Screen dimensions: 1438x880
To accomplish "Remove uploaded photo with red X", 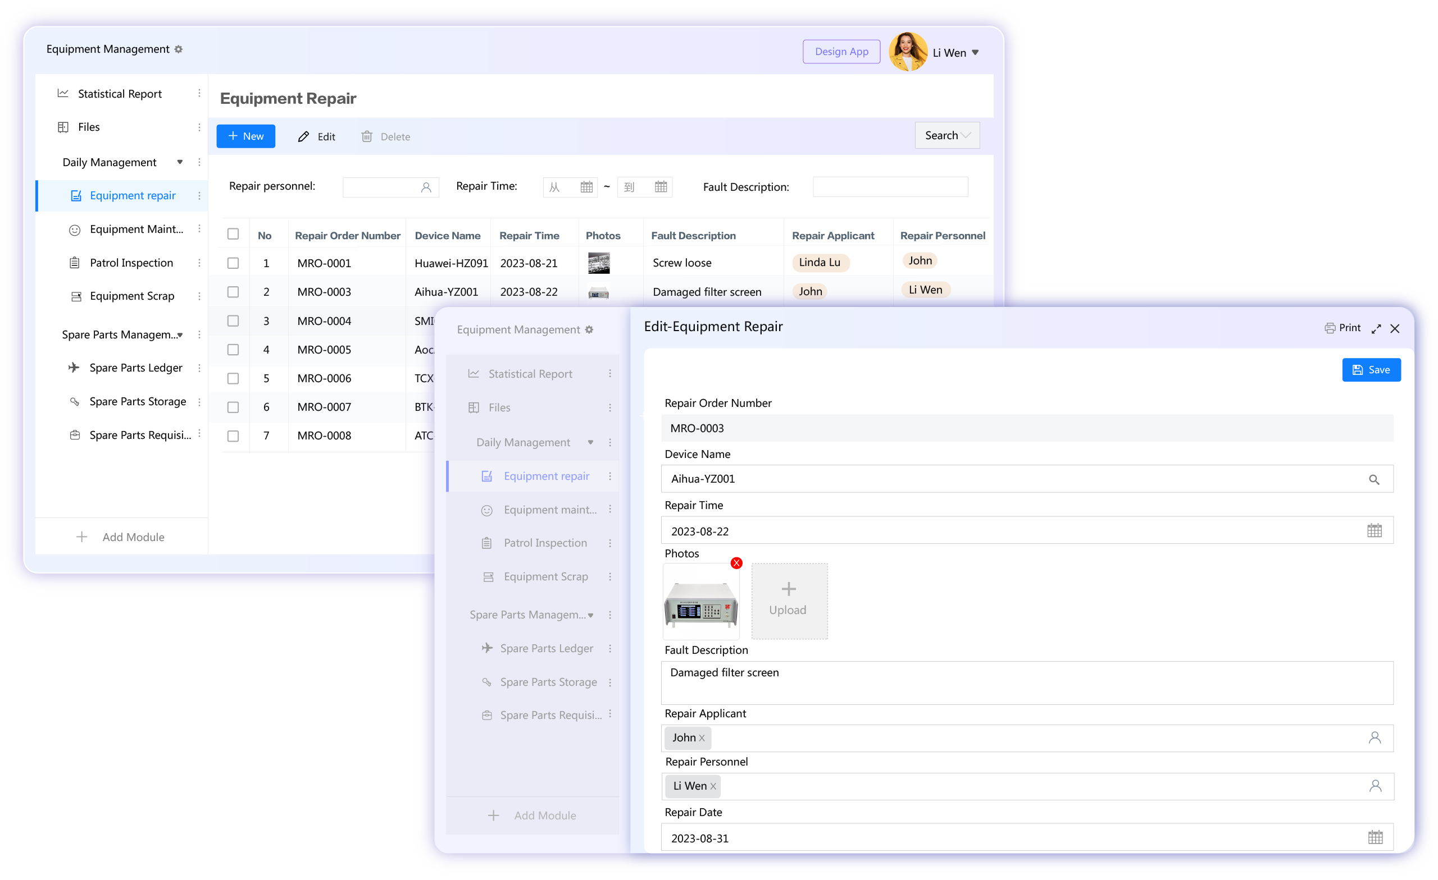I will 736,563.
